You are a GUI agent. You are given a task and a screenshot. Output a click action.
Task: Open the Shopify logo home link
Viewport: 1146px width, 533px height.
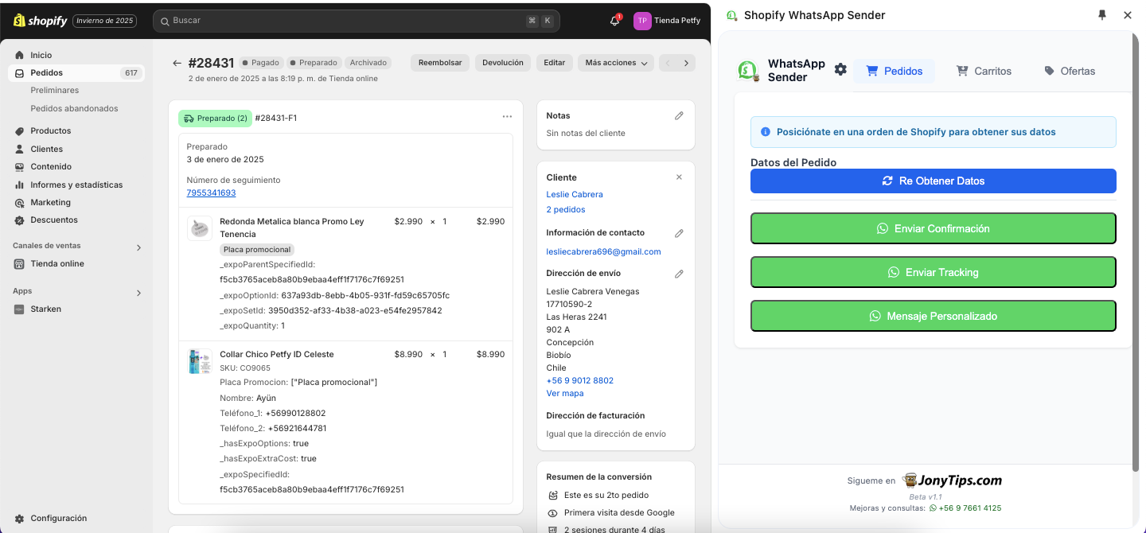(41, 21)
